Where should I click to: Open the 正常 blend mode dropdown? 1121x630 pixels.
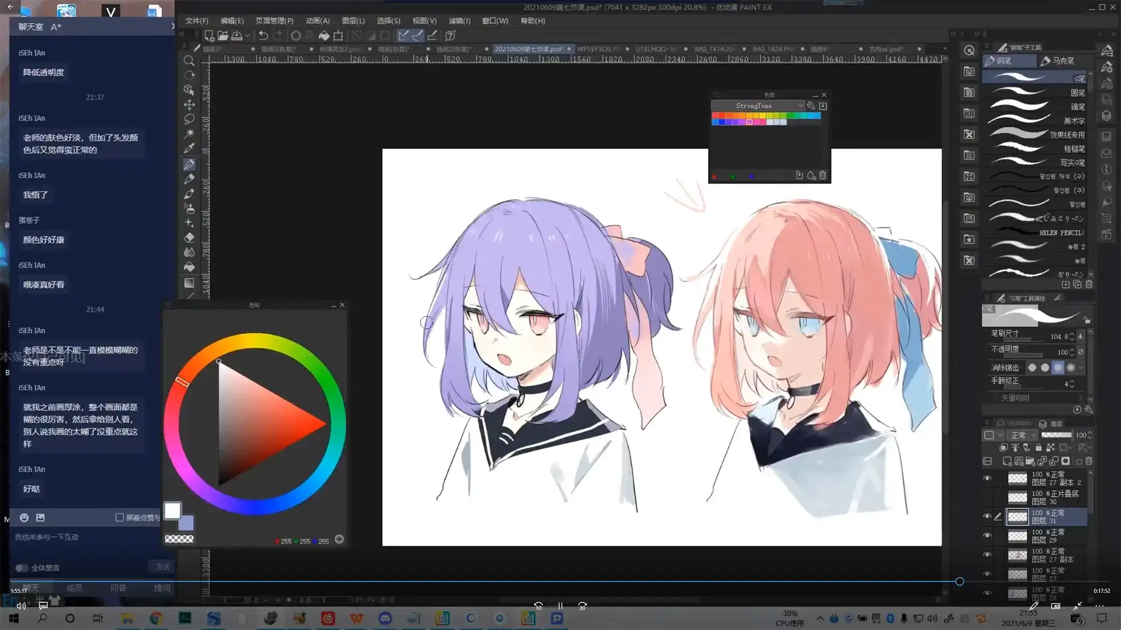click(x=1023, y=435)
